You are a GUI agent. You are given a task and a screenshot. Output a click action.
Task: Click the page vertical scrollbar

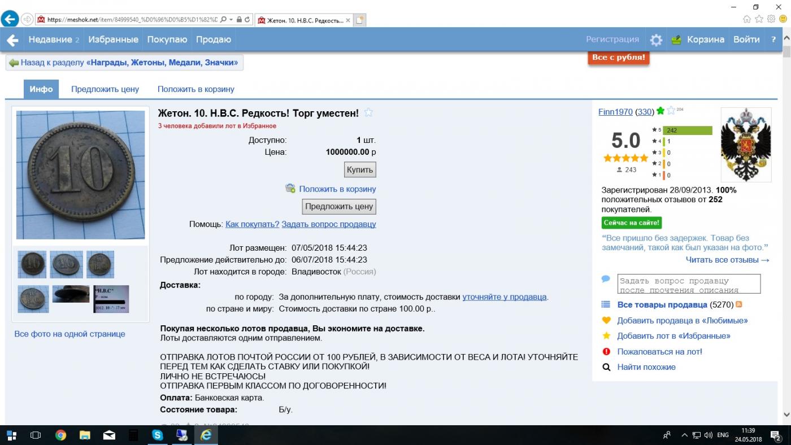(786, 226)
